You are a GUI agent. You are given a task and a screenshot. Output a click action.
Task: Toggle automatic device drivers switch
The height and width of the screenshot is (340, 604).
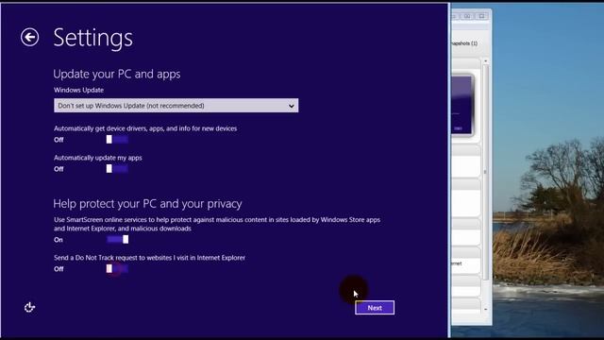coord(117,140)
